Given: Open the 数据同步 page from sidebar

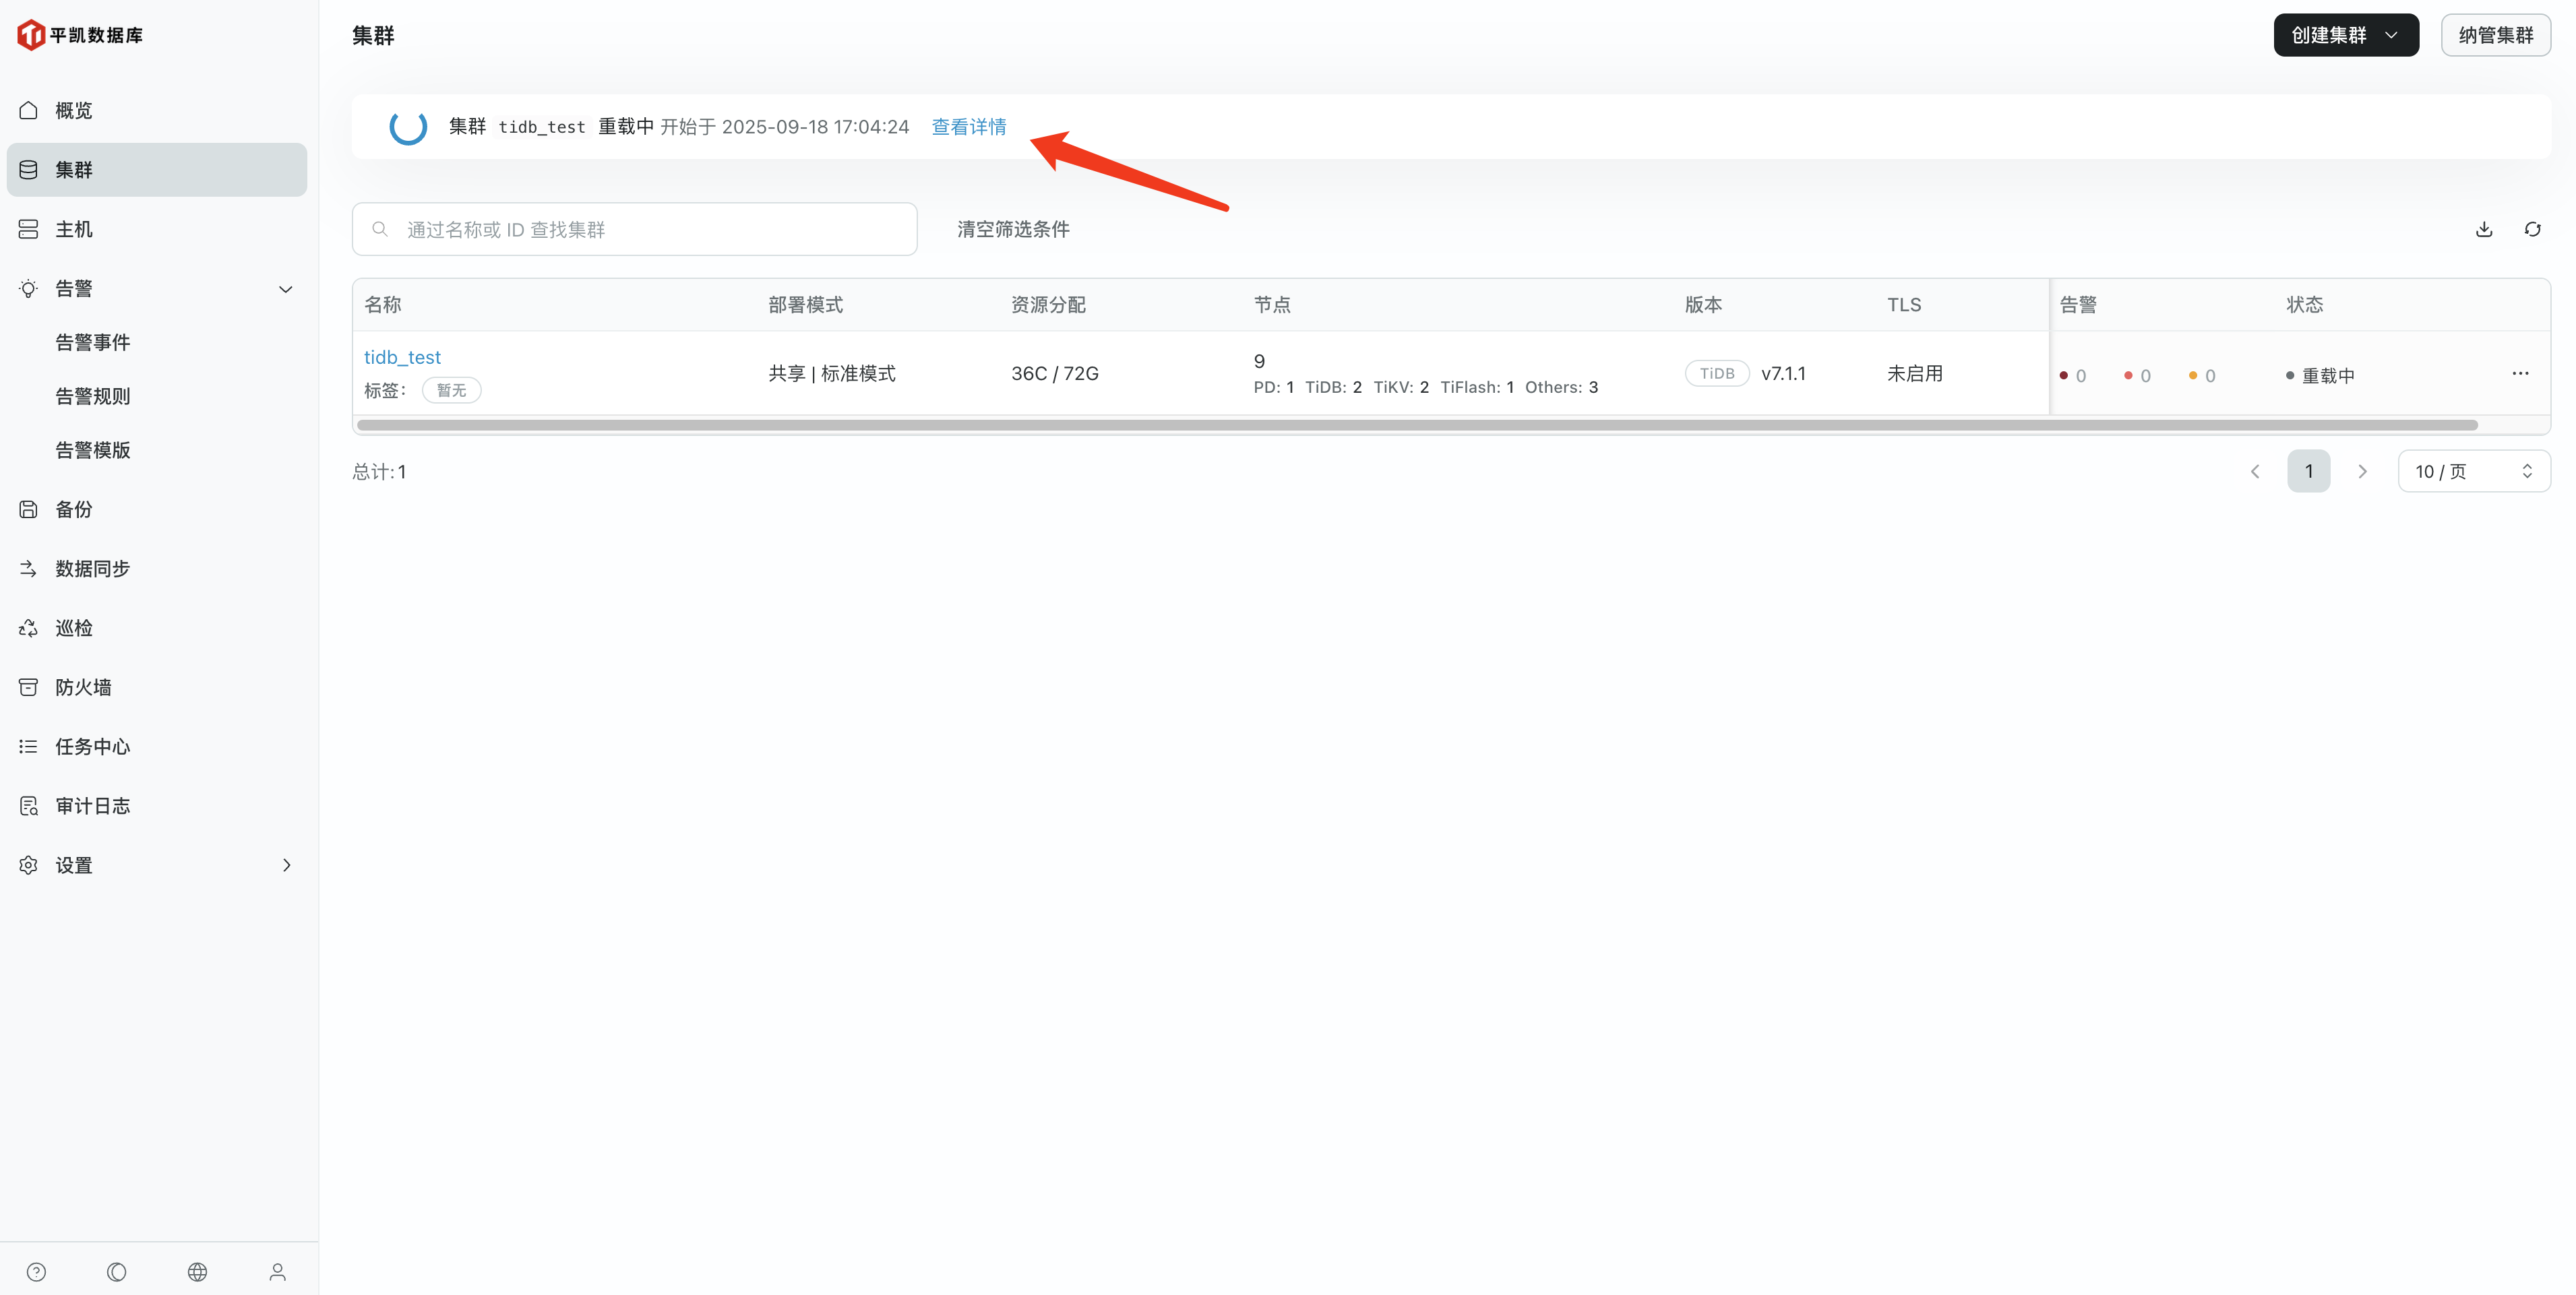Looking at the screenshot, I should 91,568.
